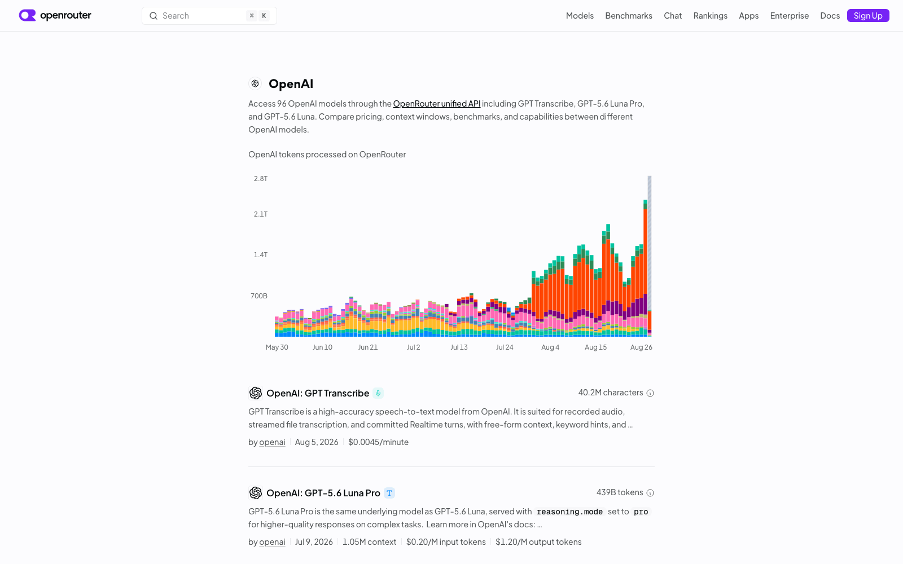The image size is (903, 564).
Task: Open the OpenAI: GPT Transcribe model link
Action: coord(318,393)
